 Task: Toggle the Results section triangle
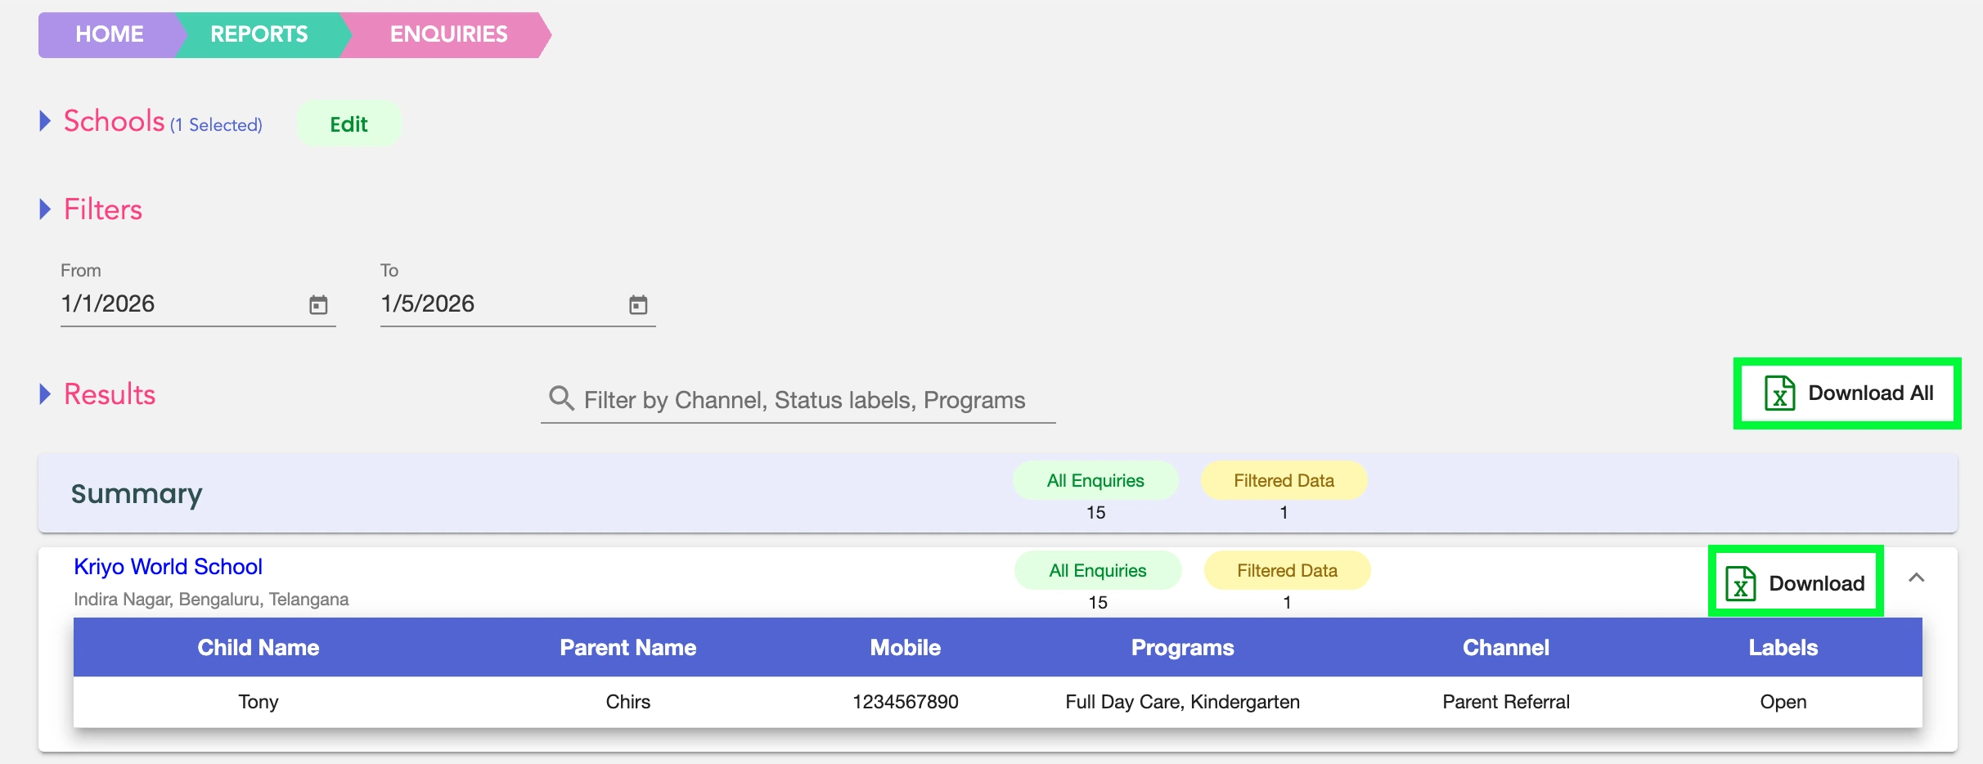46,394
